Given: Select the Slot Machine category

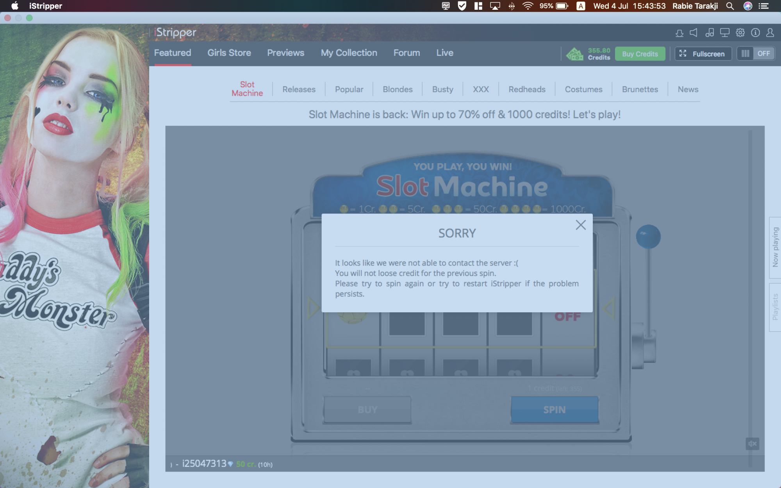Looking at the screenshot, I should (x=247, y=89).
